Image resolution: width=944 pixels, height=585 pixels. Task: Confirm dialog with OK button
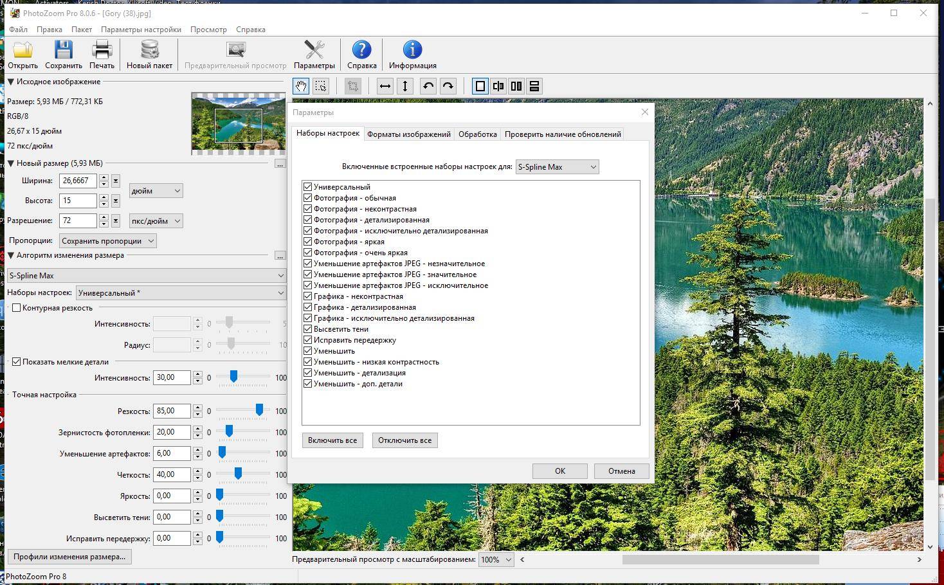click(x=560, y=471)
